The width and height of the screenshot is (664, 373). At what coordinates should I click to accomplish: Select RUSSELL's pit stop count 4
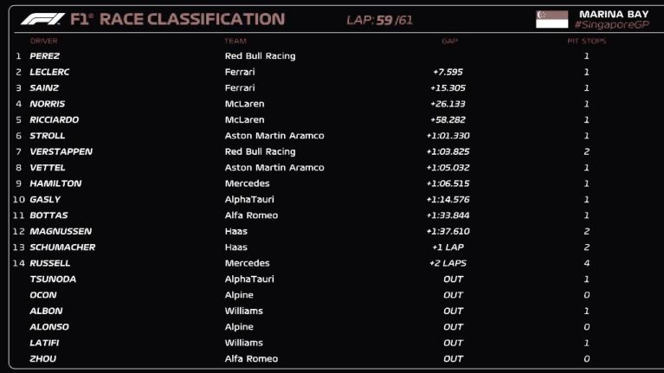point(586,263)
